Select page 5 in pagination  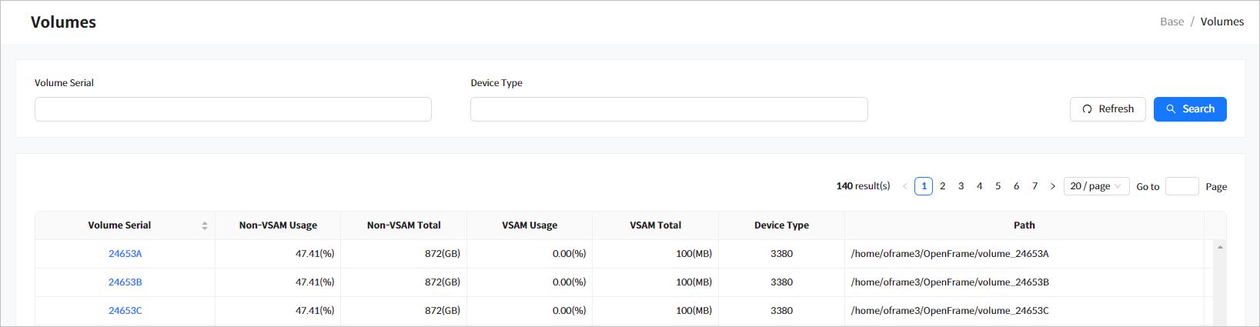[x=998, y=186]
